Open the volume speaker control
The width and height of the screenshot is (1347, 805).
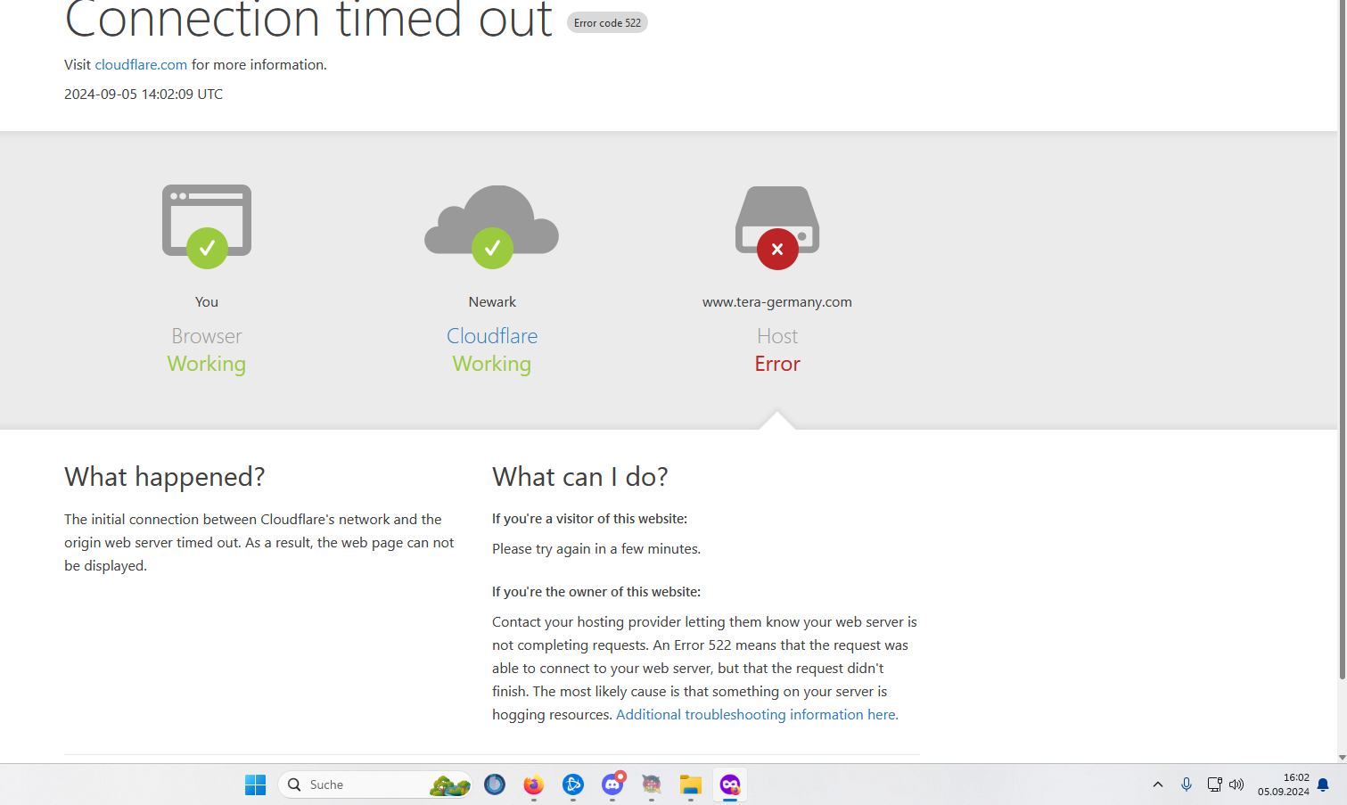point(1236,784)
